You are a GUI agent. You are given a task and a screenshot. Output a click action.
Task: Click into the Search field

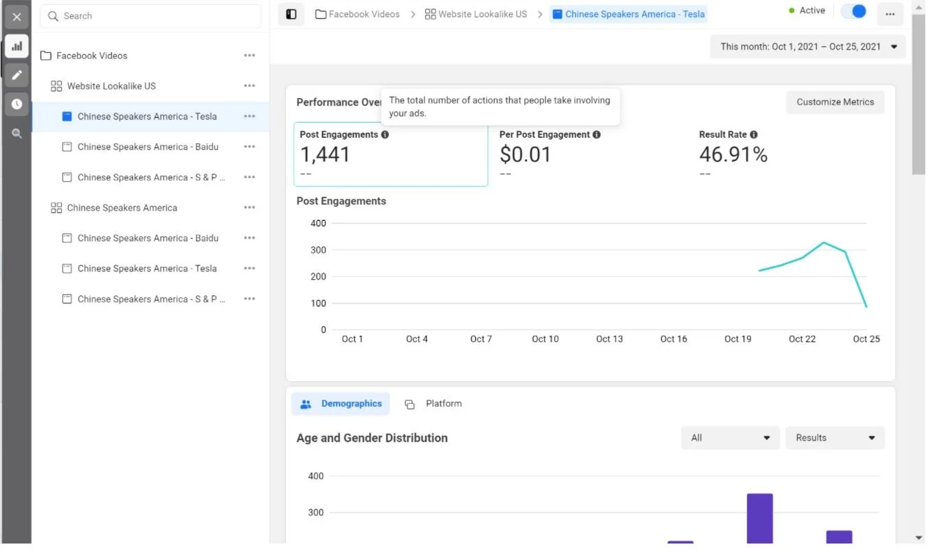[150, 16]
